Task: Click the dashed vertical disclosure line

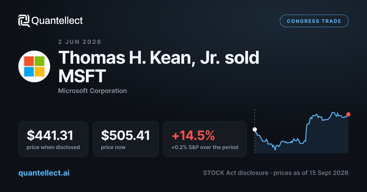Action: click(255, 131)
